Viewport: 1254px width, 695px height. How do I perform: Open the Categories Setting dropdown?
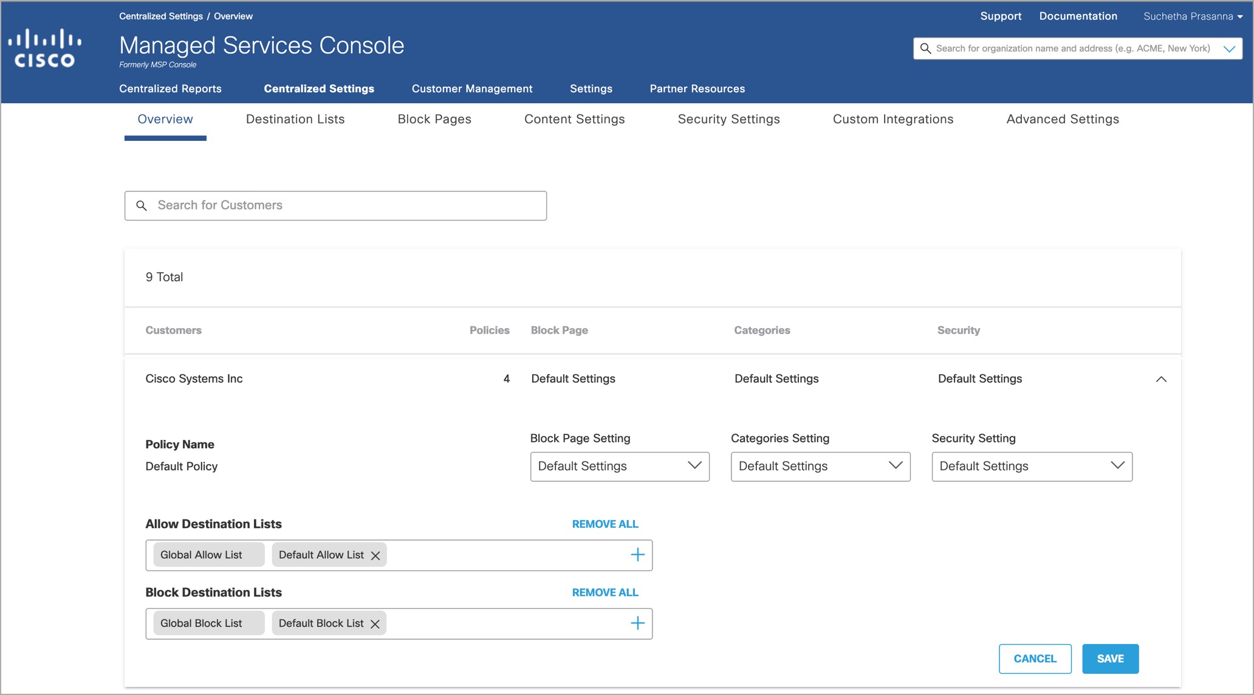click(820, 467)
